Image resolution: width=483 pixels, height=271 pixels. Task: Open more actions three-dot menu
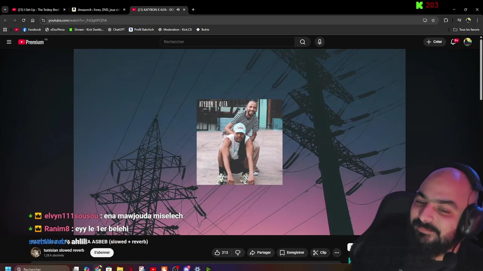pyautogui.click(x=337, y=253)
